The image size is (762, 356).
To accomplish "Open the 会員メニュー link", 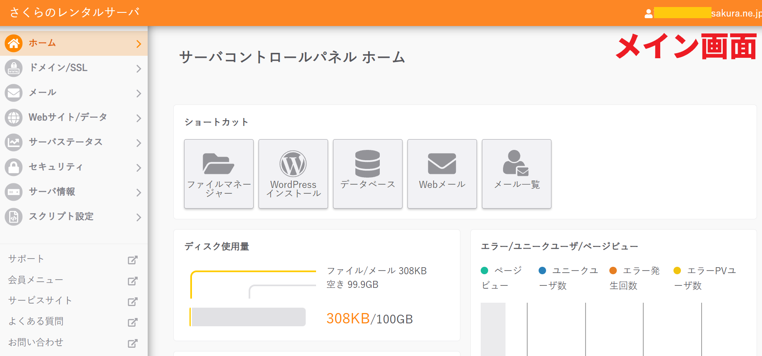I will 36,280.
